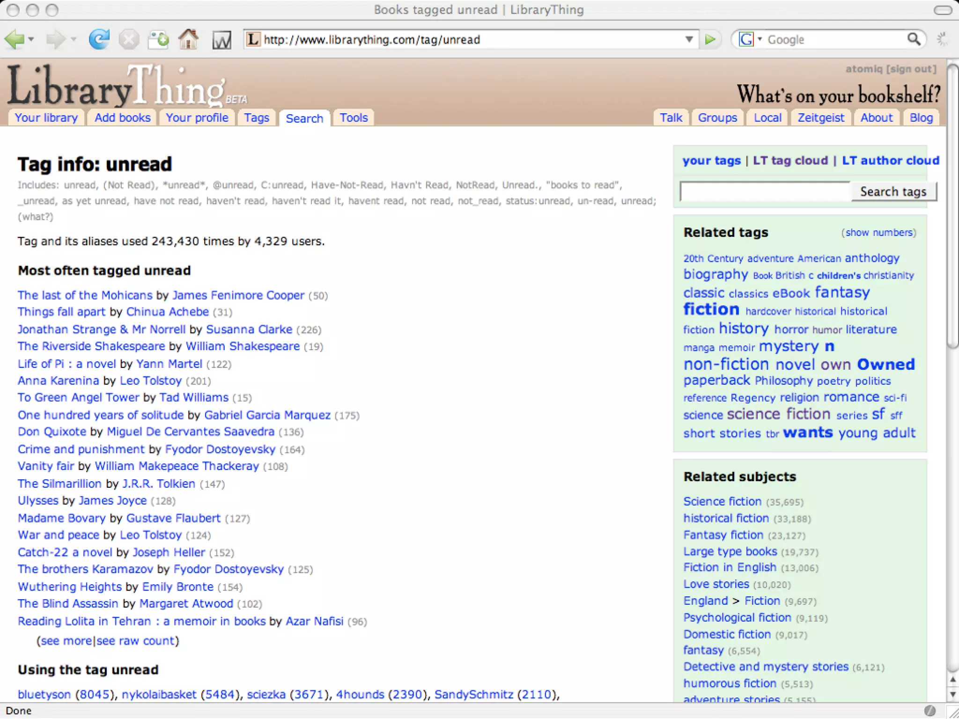The width and height of the screenshot is (959, 719).
Task: Switch to the Tags tab
Action: (x=256, y=118)
